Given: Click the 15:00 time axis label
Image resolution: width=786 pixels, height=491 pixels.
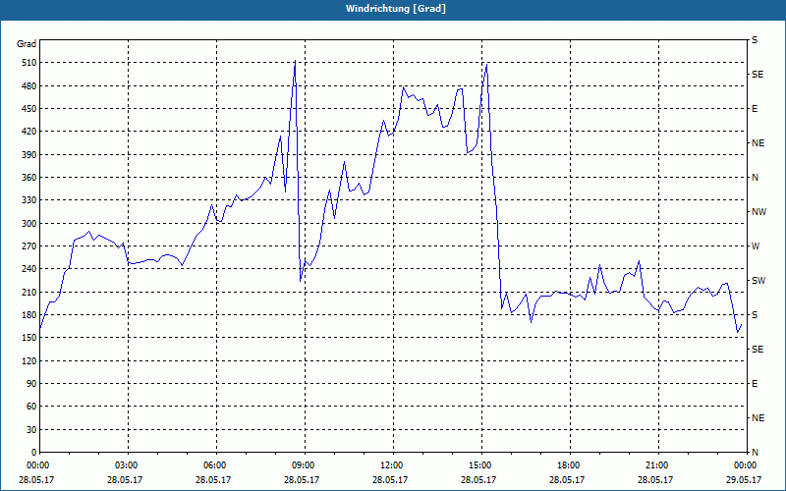Looking at the screenshot, I should point(480,464).
